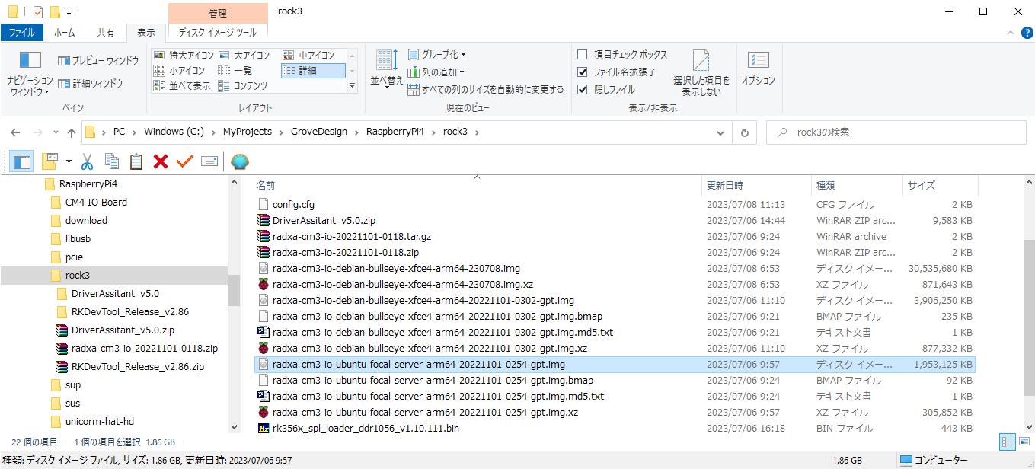Click the 詳細ウィンドウ ribbon button
This screenshot has height=469, width=1035.
pos(90,83)
